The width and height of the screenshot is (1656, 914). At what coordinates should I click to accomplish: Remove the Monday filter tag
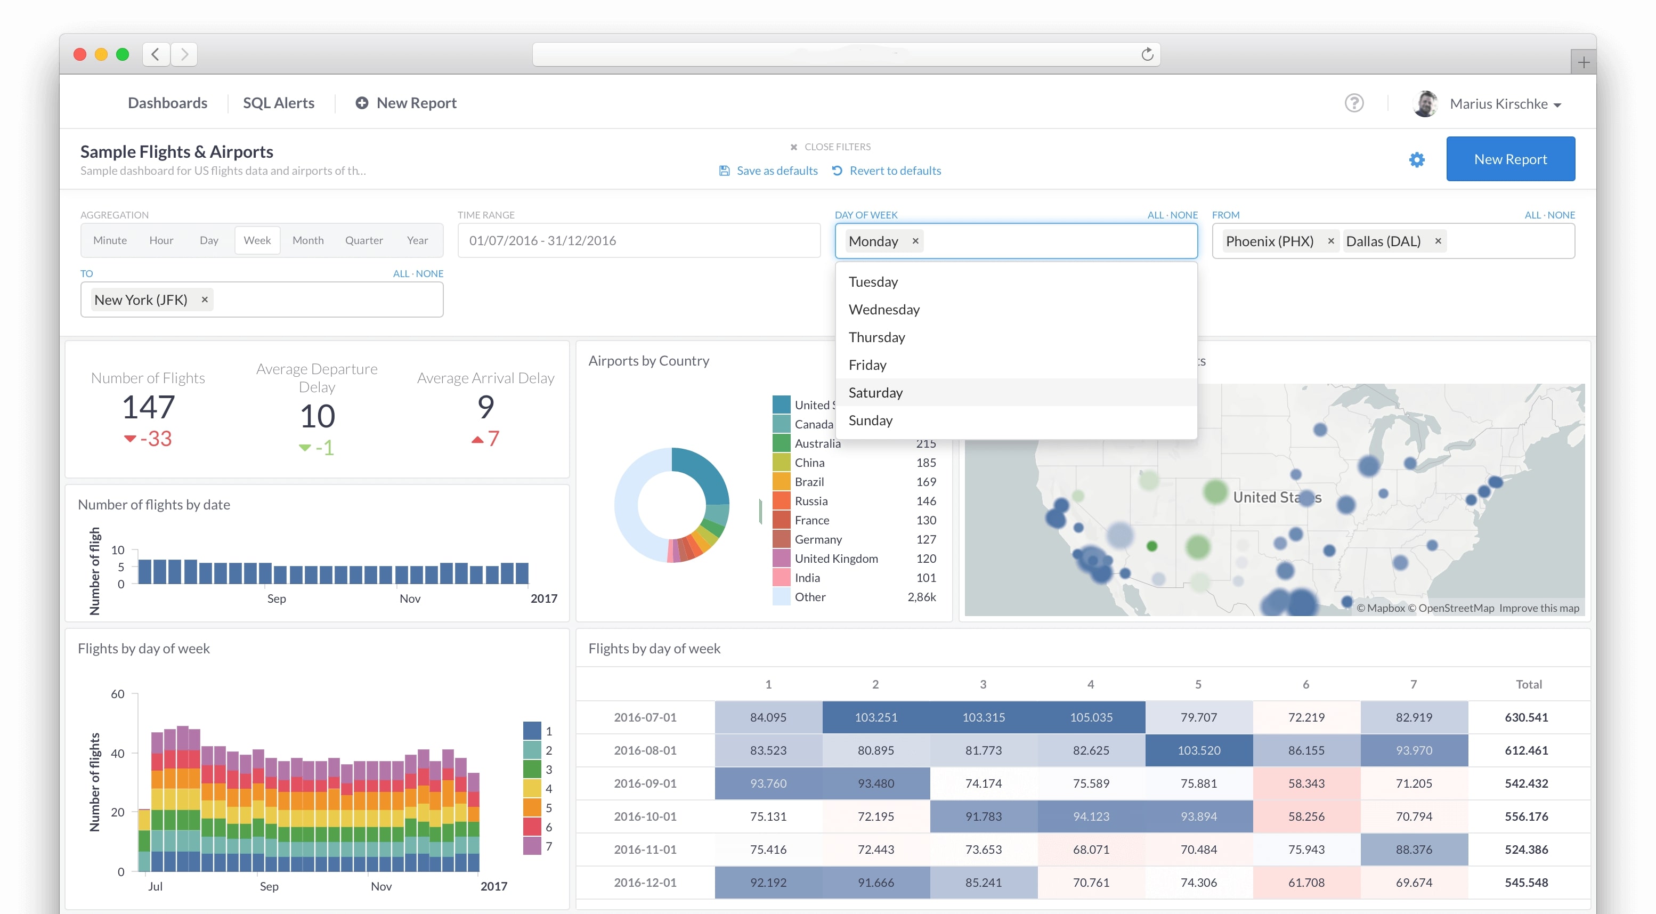[x=915, y=241]
